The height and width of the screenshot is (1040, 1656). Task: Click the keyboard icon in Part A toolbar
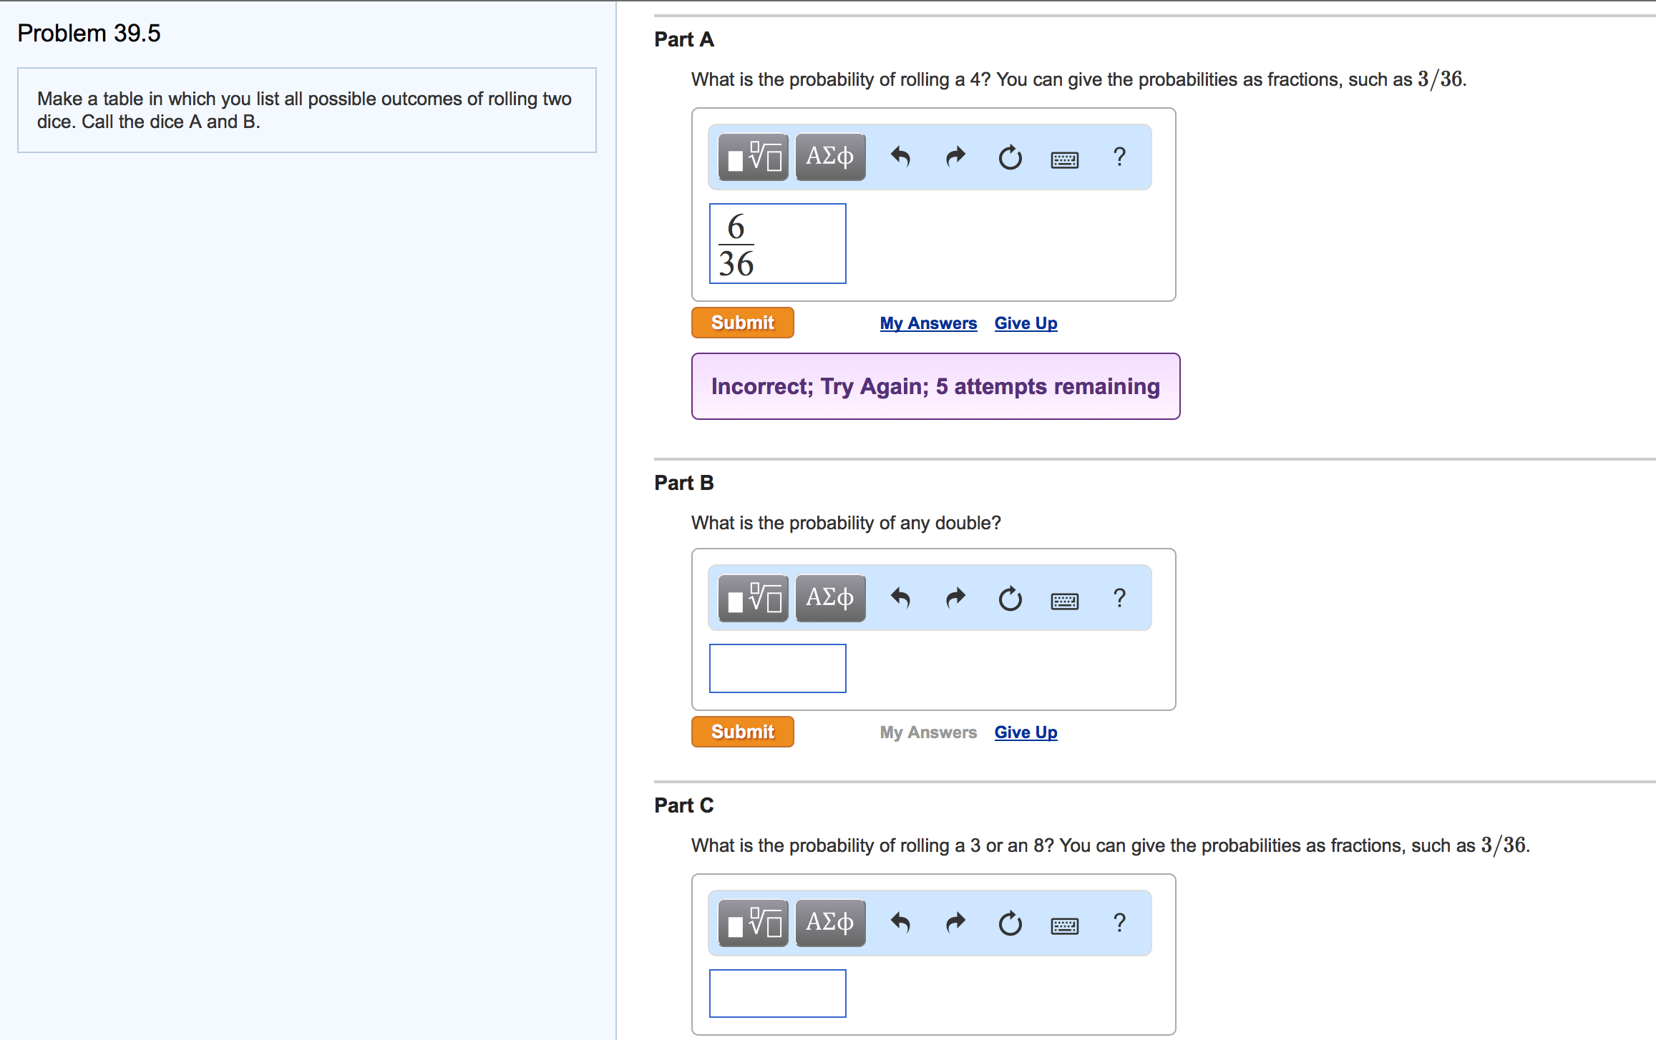point(1064,159)
